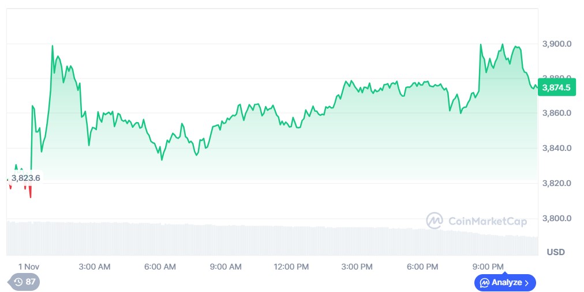Select the 3,860.0 price axis label
Viewport: 584px width, 292px height.
557,113
